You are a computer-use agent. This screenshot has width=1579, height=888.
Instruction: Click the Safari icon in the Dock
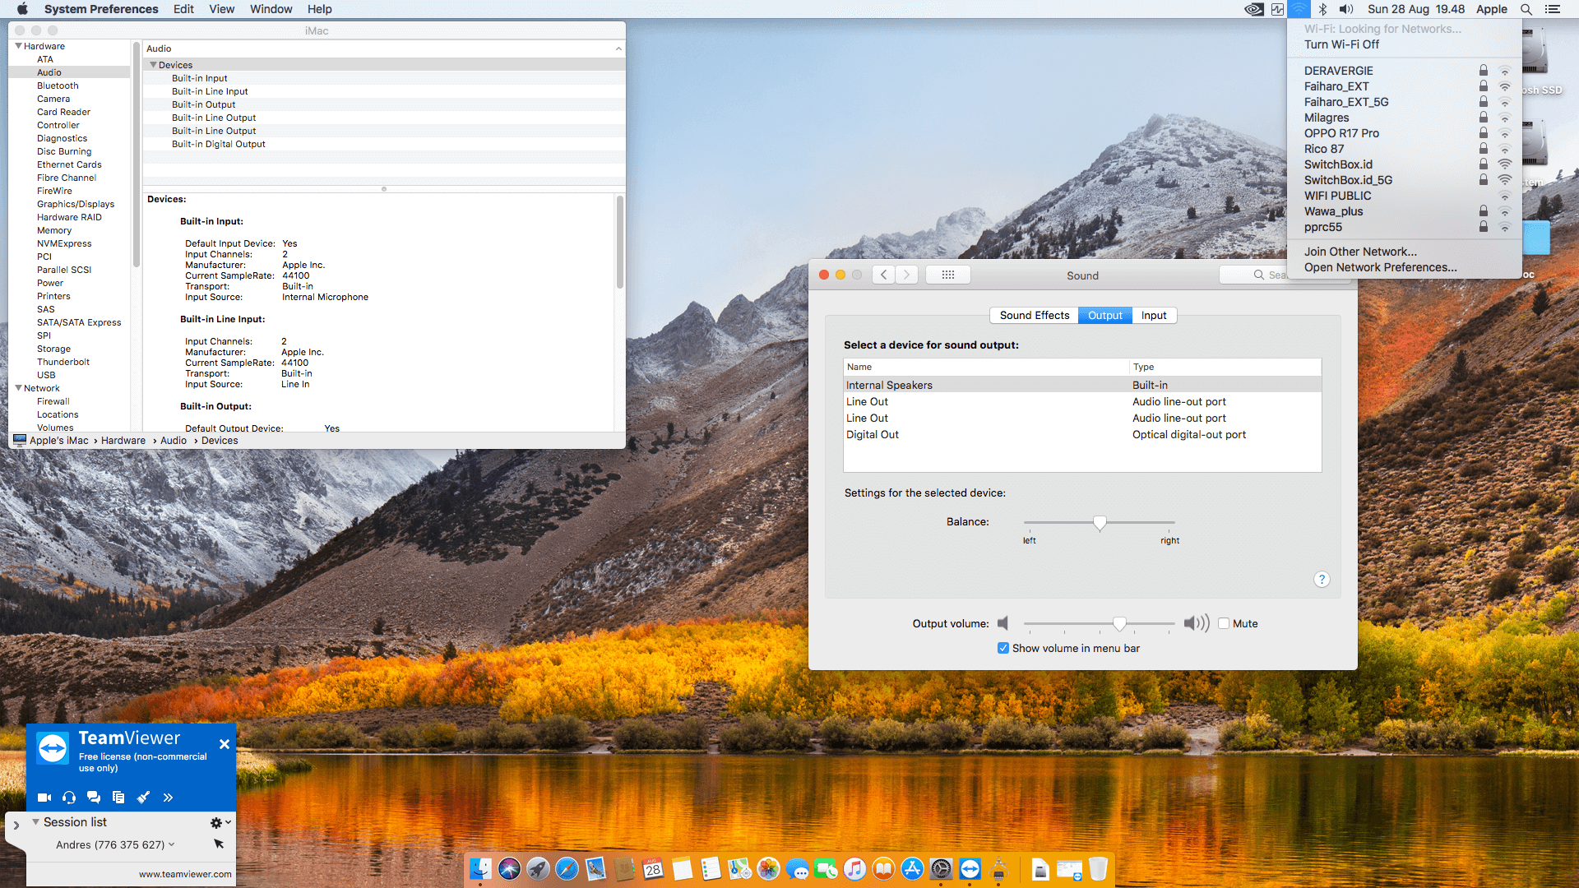[x=567, y=868]
